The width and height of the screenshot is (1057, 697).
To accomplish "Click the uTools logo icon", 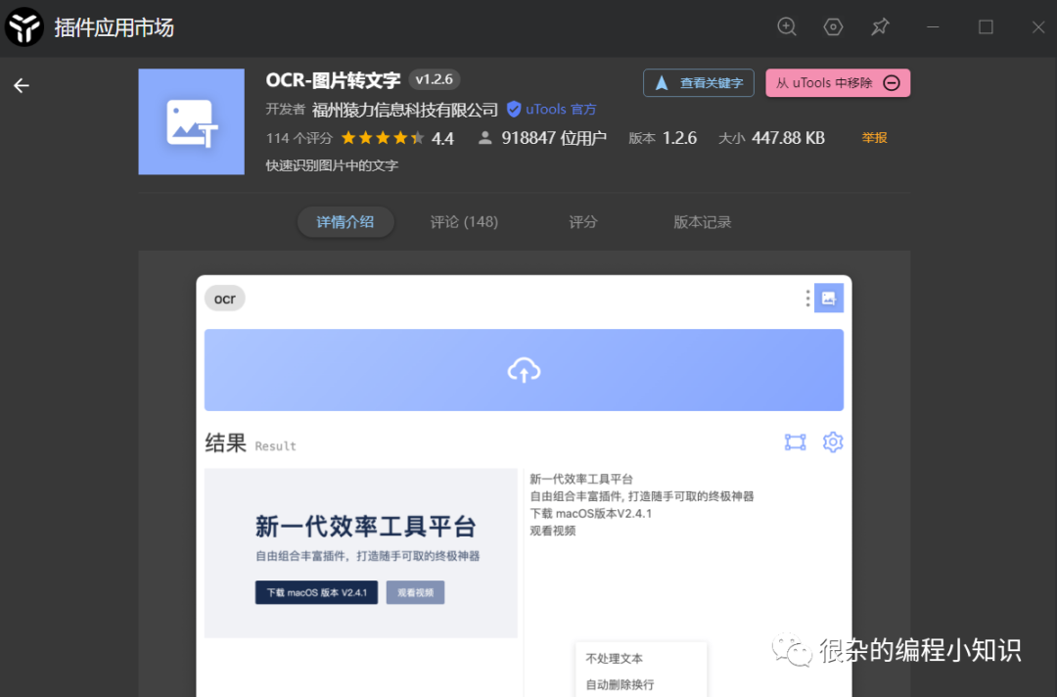I will click(24, 27).
